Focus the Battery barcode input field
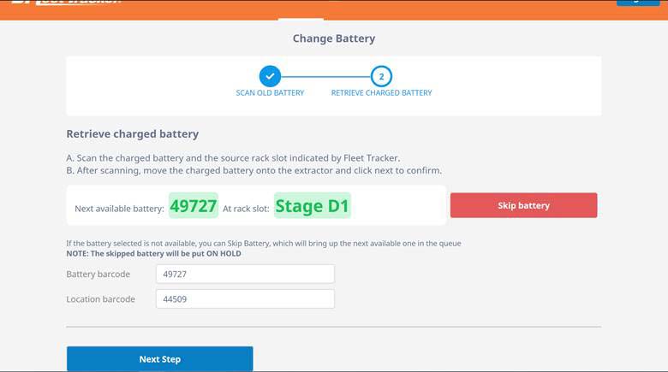The width and height of the screenshot is (668, 372). 245,274
